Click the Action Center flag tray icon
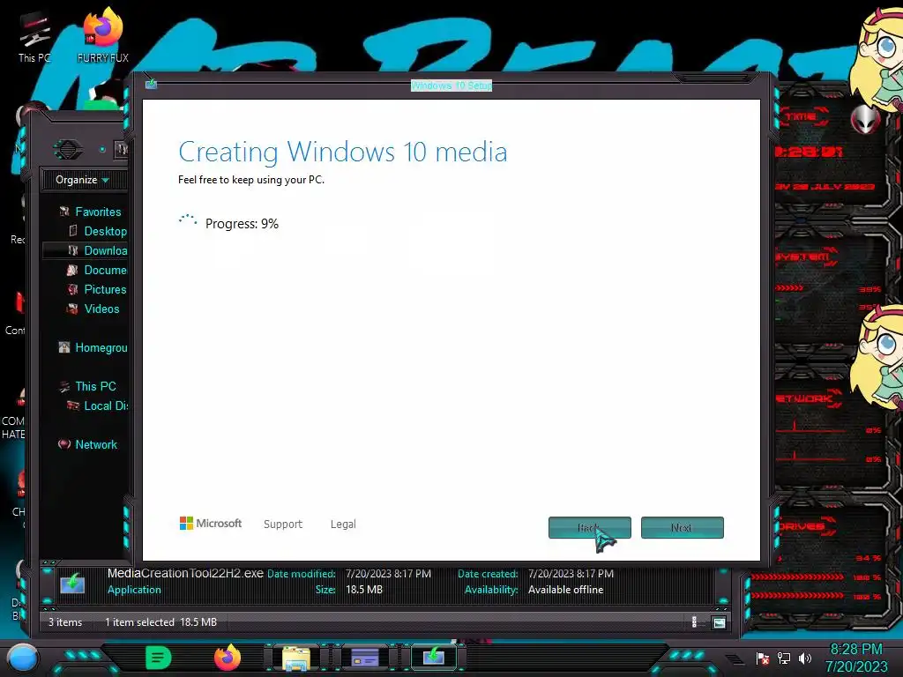903x677 pixels. click(763, 658)
